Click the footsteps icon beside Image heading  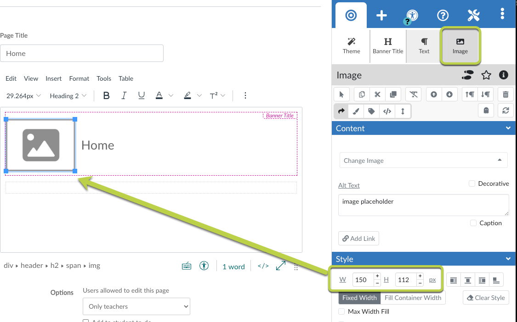click(468, 75)
